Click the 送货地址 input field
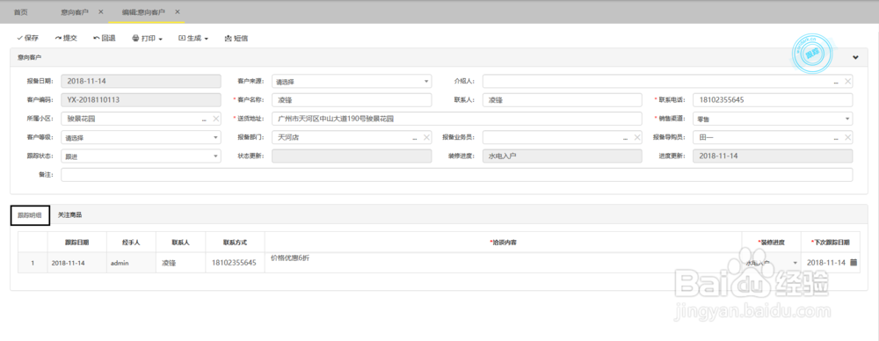The width and height of the screenshot is (879, 341). [456, 119]
